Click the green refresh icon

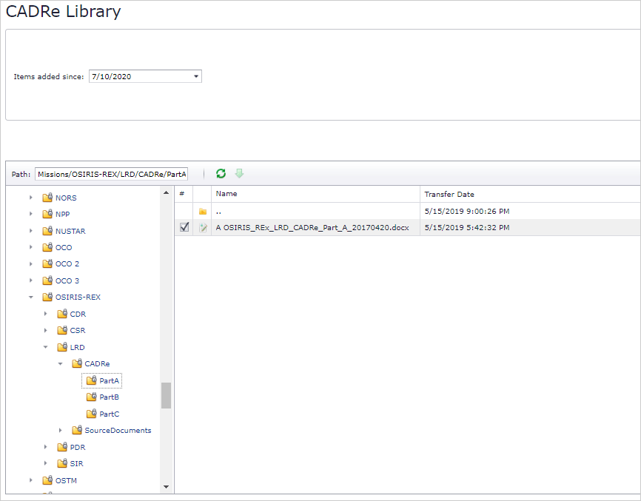[x=221, y=173]
